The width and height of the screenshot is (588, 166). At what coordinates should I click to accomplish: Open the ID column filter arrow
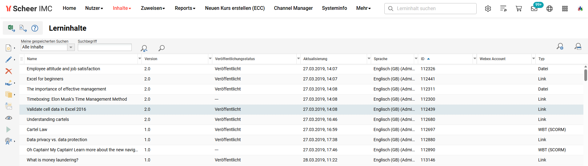coord(475,59)
